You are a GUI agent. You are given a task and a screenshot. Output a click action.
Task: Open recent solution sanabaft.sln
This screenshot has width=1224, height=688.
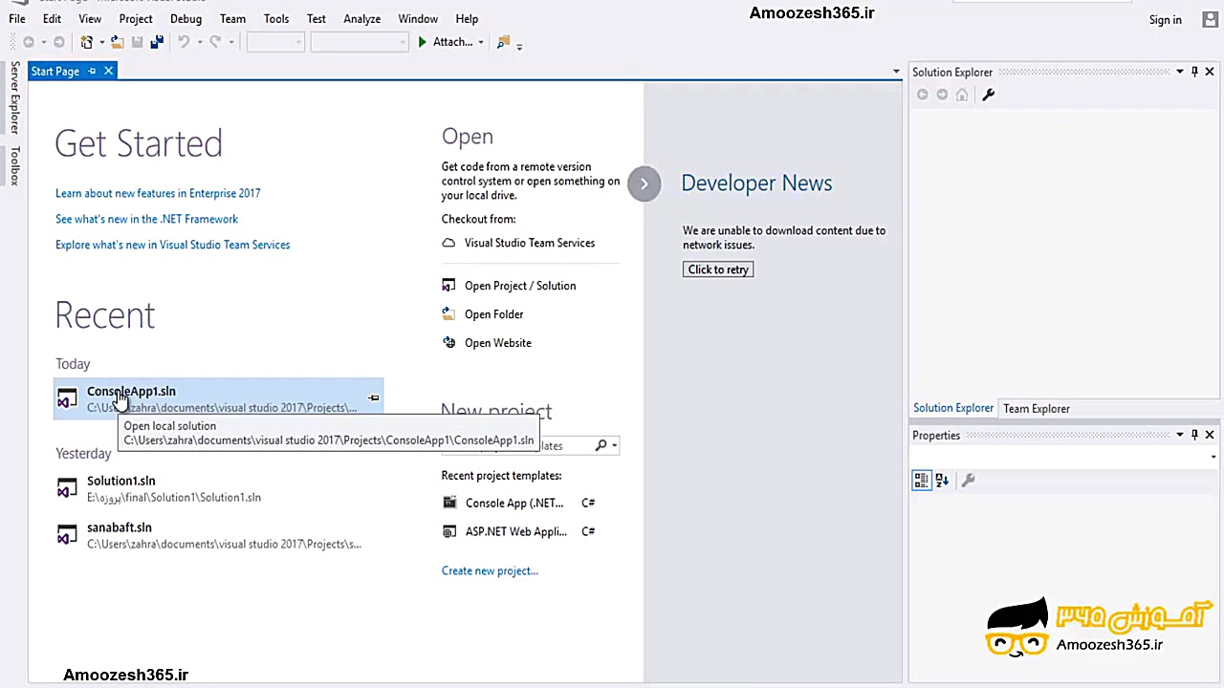coord(218,535)
